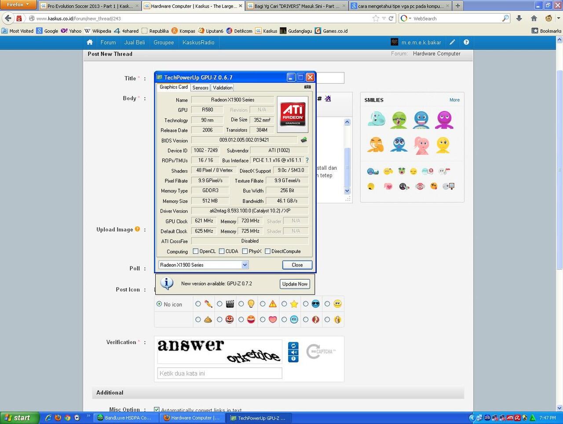
Task: Switch to the cara mengetahui tipe vga tab
Action: (400, 6)
